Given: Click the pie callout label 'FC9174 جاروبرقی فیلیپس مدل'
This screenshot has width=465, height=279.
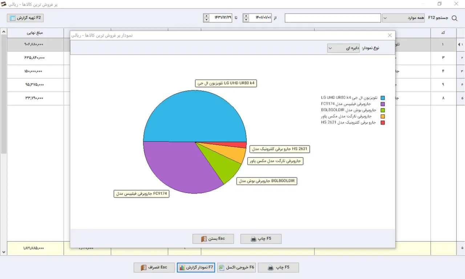Looking at the screenshot, I should pos(142,194).
